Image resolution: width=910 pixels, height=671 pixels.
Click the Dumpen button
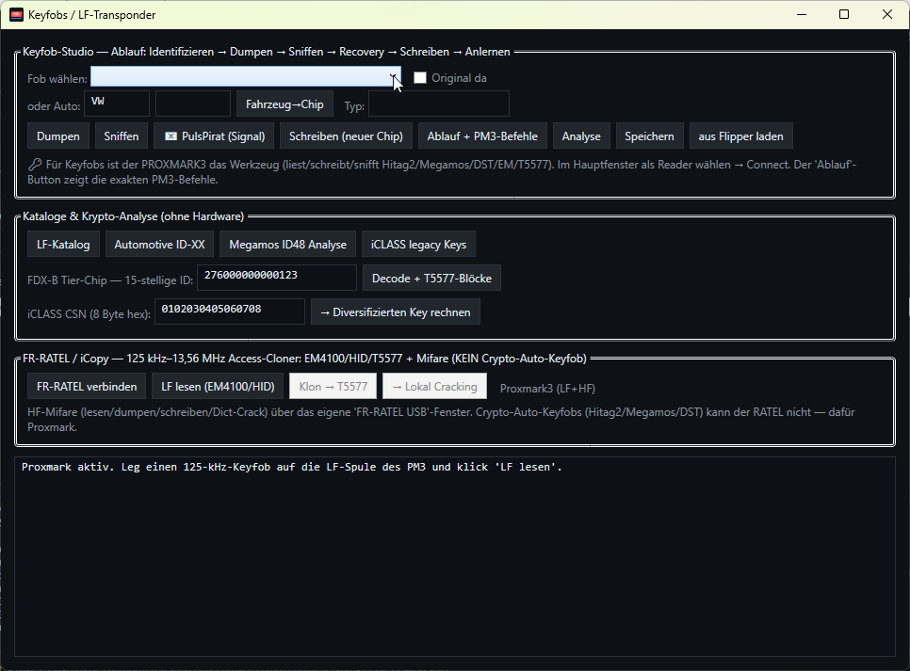coord(58,136)
